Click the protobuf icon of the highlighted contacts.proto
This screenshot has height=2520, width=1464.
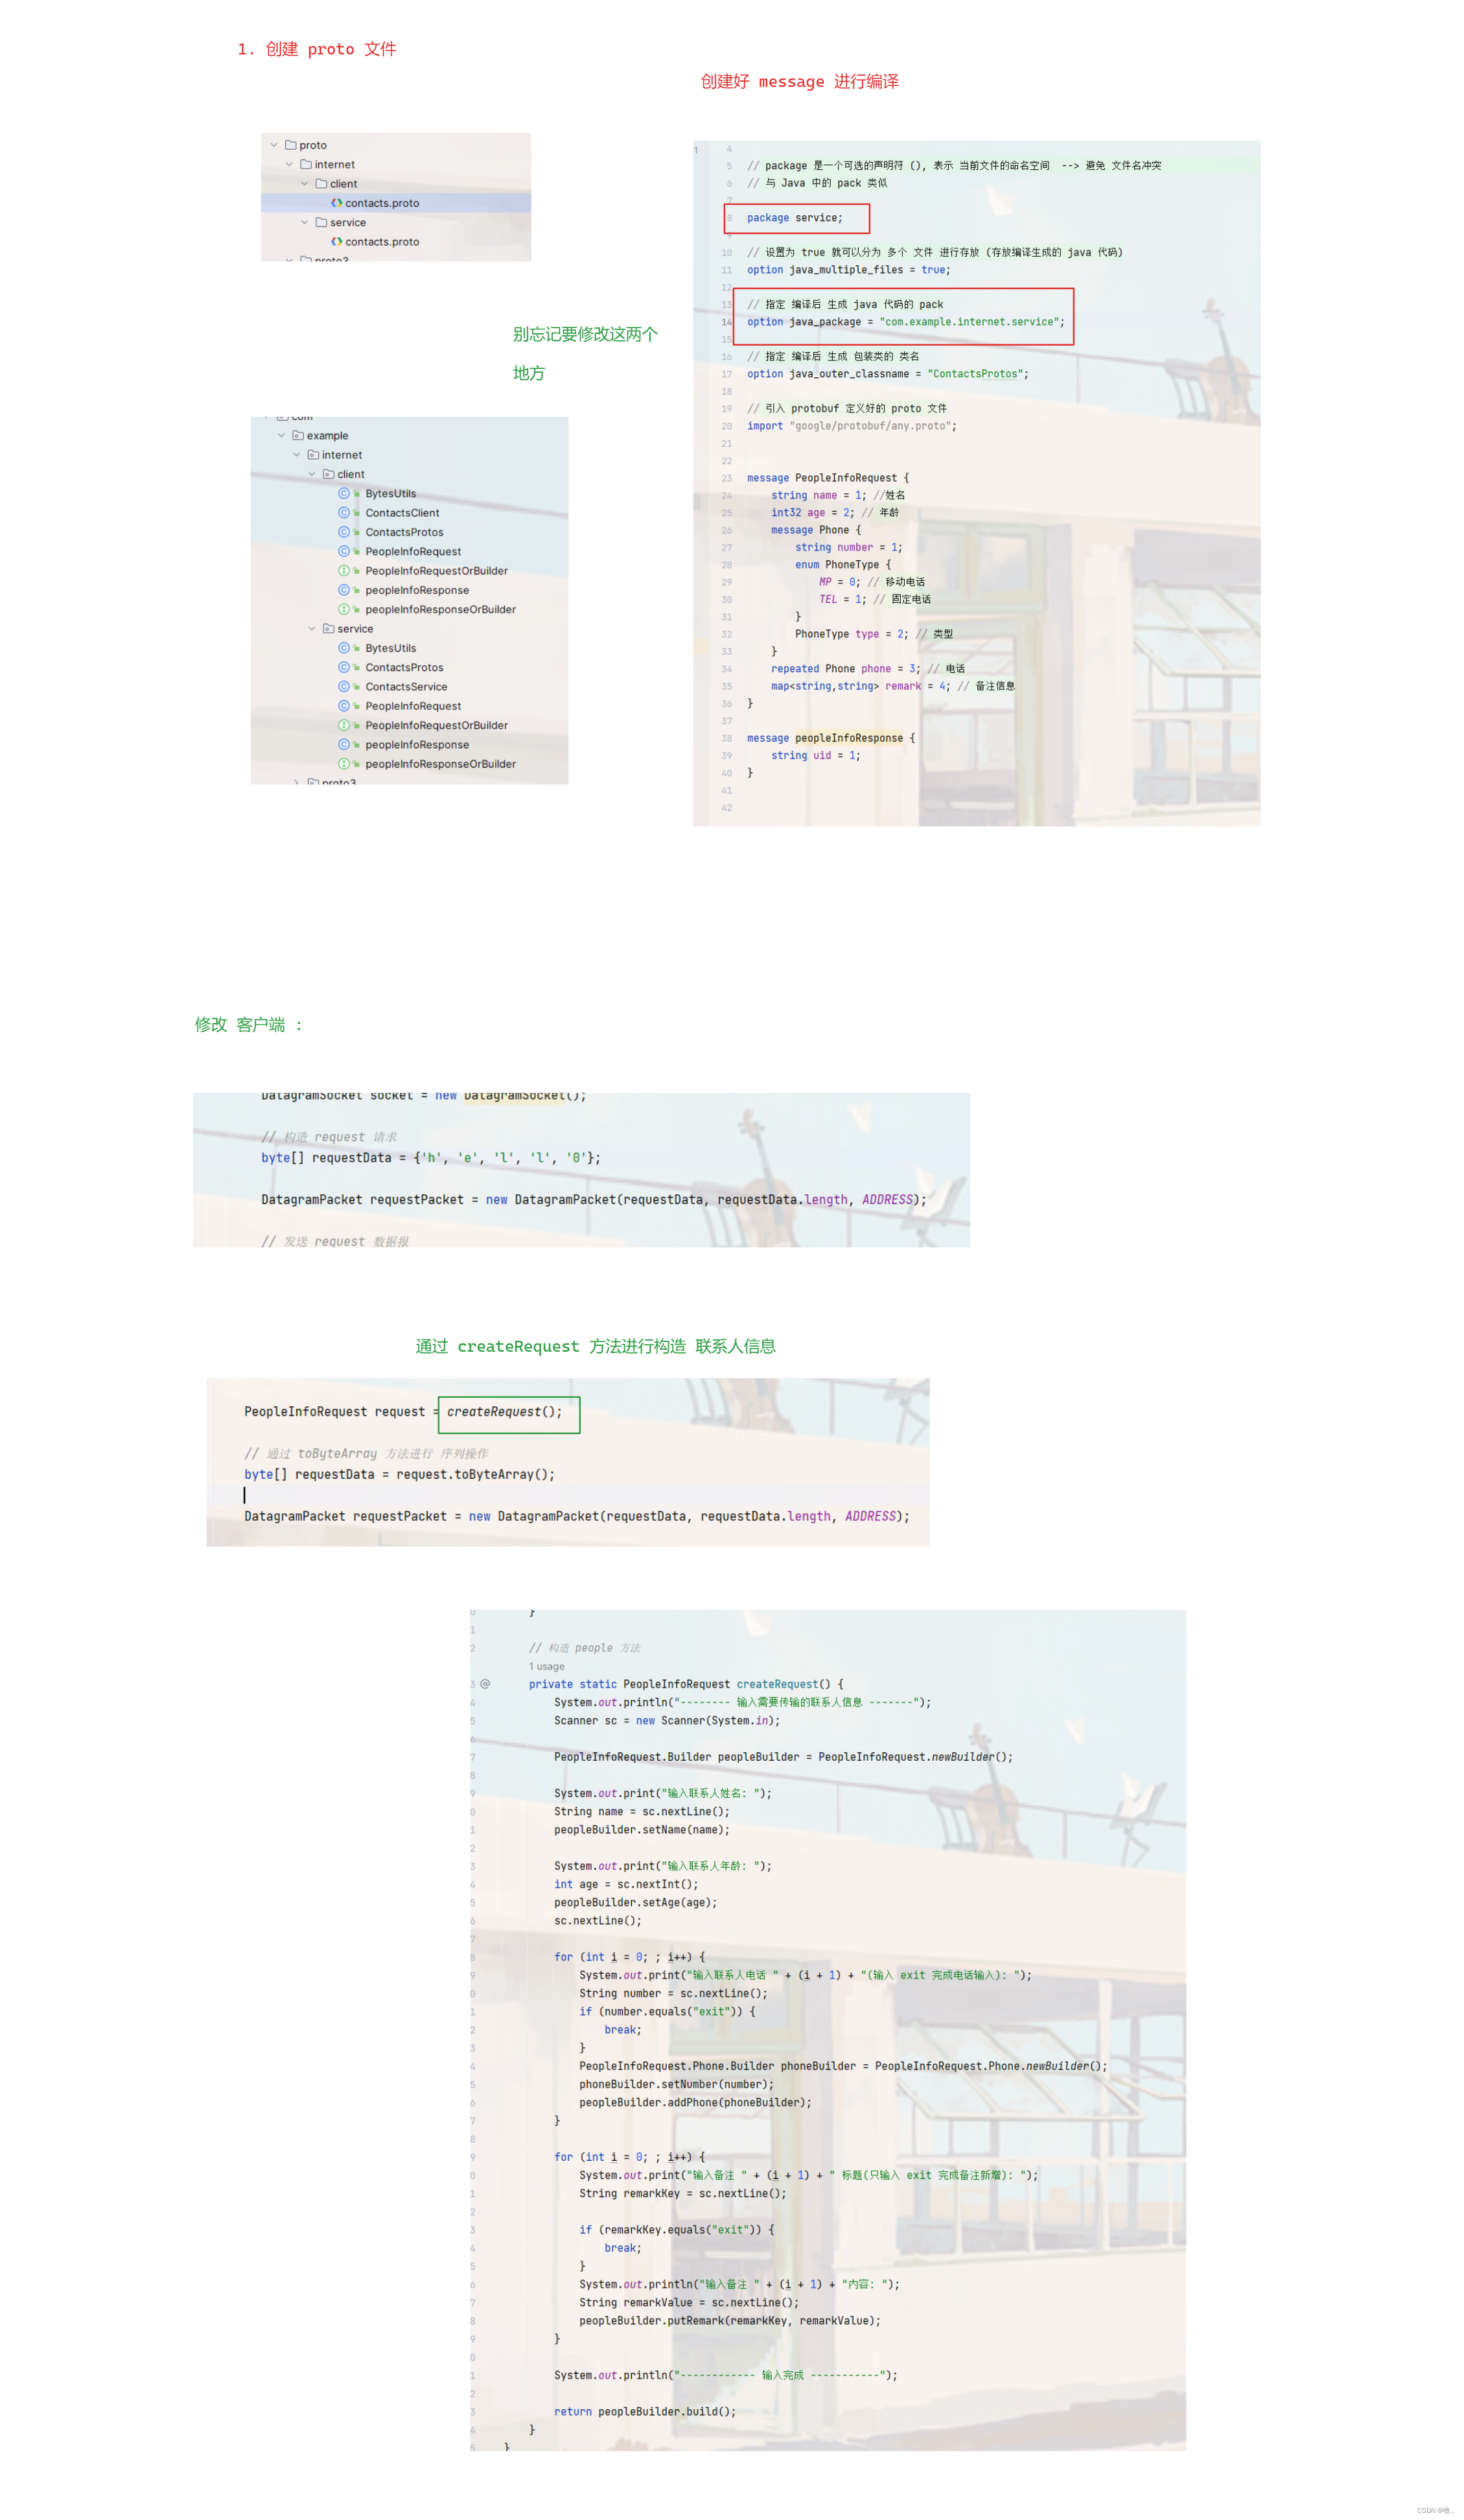(337, 203)
